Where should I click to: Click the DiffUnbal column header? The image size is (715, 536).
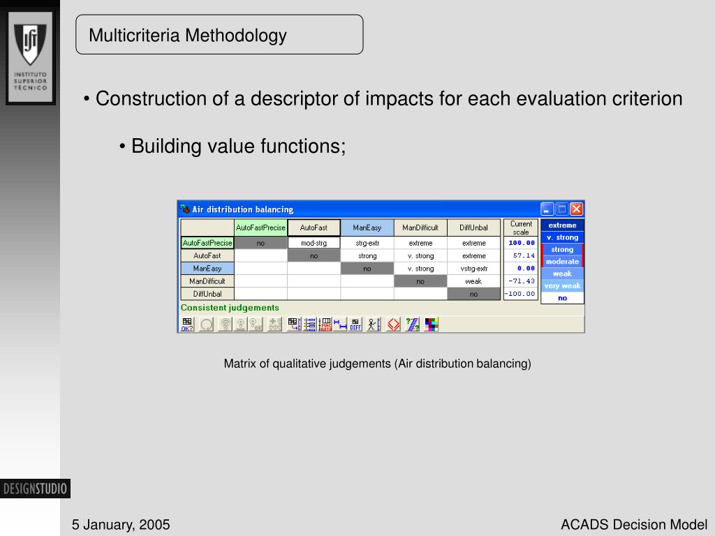tap(474, 228)
